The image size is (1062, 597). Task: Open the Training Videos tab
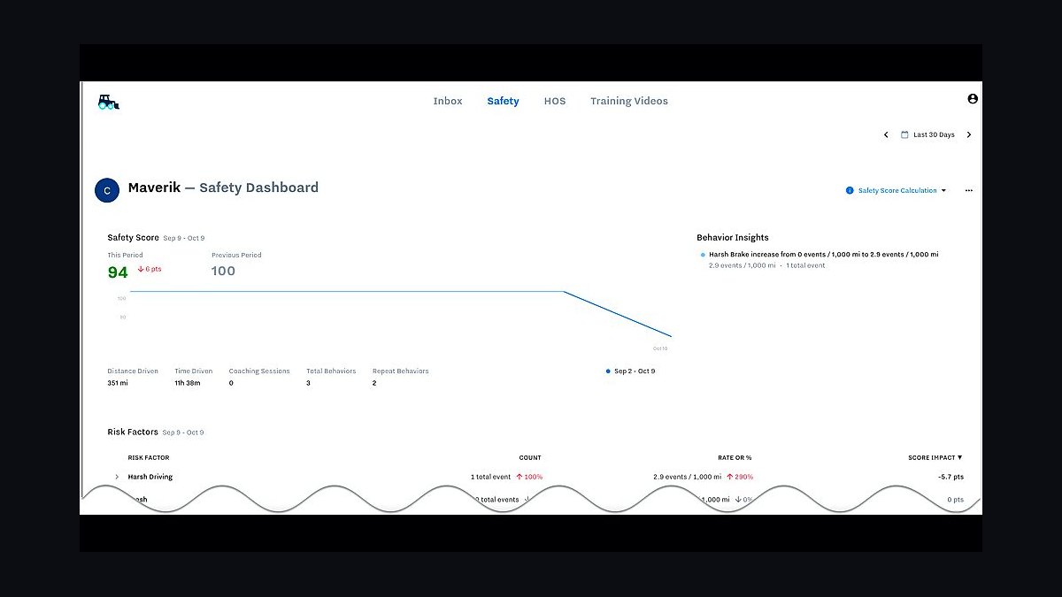629,101
